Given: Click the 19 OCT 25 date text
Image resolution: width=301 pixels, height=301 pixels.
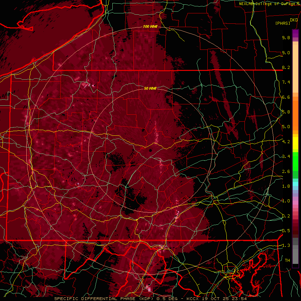Looking at the screenshot, I should tap(216, 299).
